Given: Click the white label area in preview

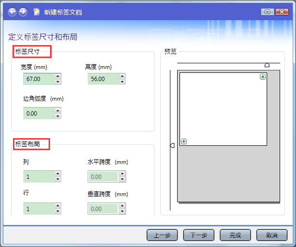Looking at the screenshot, I should 223,109.
